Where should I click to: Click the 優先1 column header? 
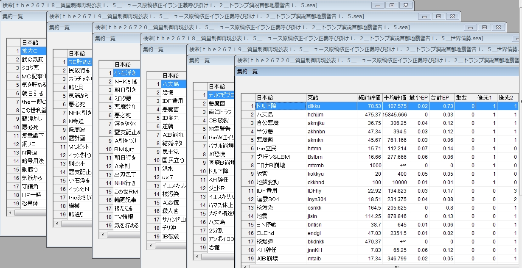point(486,98)
